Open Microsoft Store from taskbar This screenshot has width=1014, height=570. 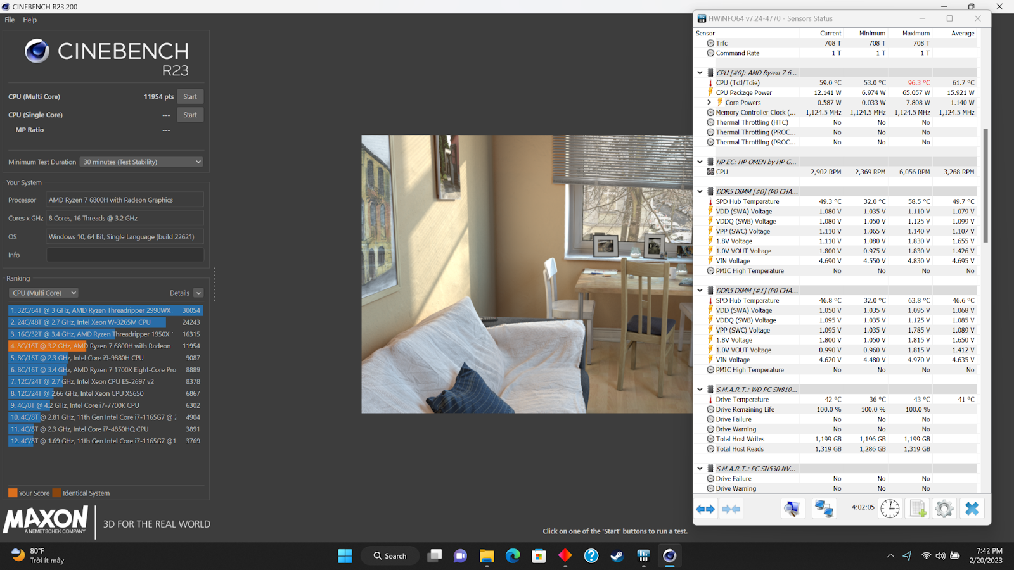pos(539,556)
